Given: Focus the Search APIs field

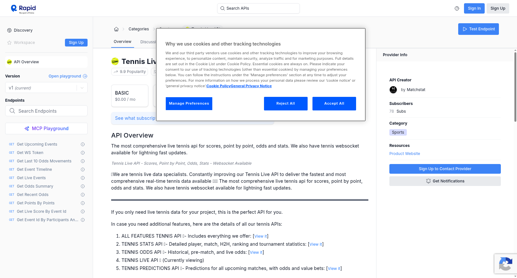Looking at the screenshot, I should 258,8.
